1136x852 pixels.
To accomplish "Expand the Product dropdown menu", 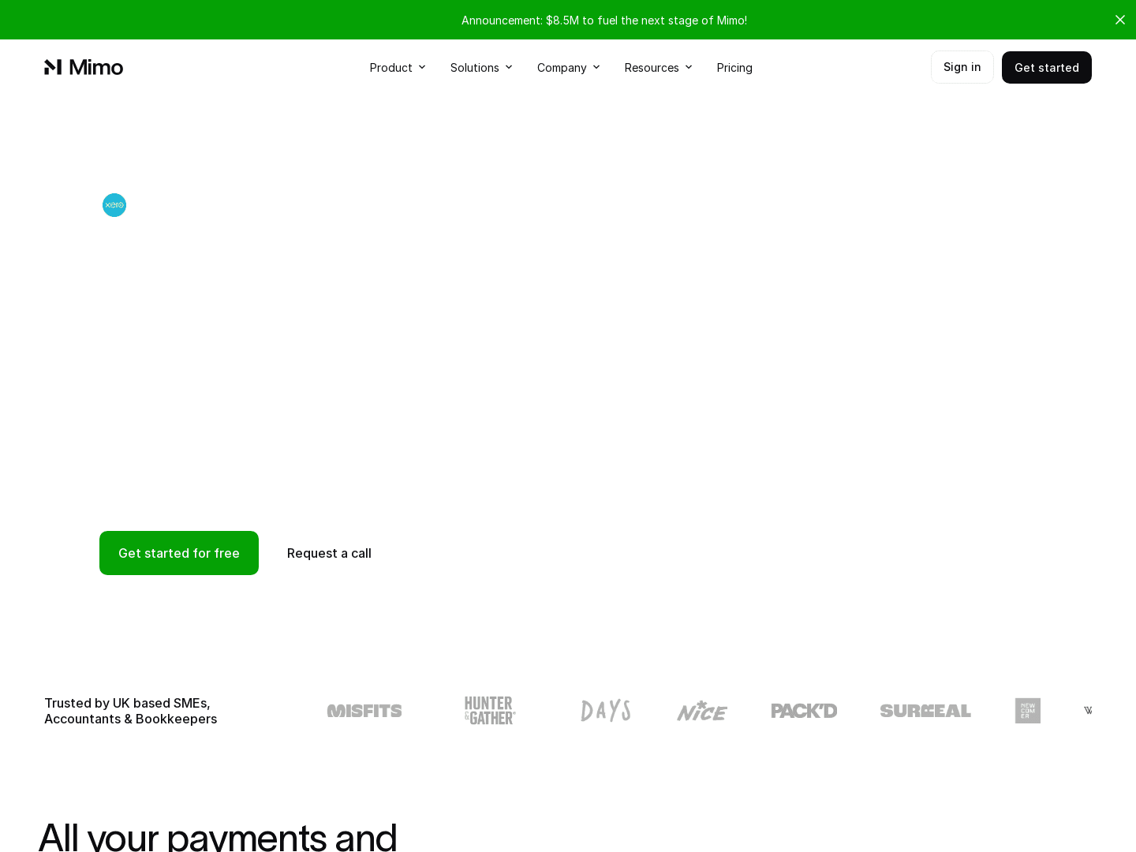I will point(397,67).
